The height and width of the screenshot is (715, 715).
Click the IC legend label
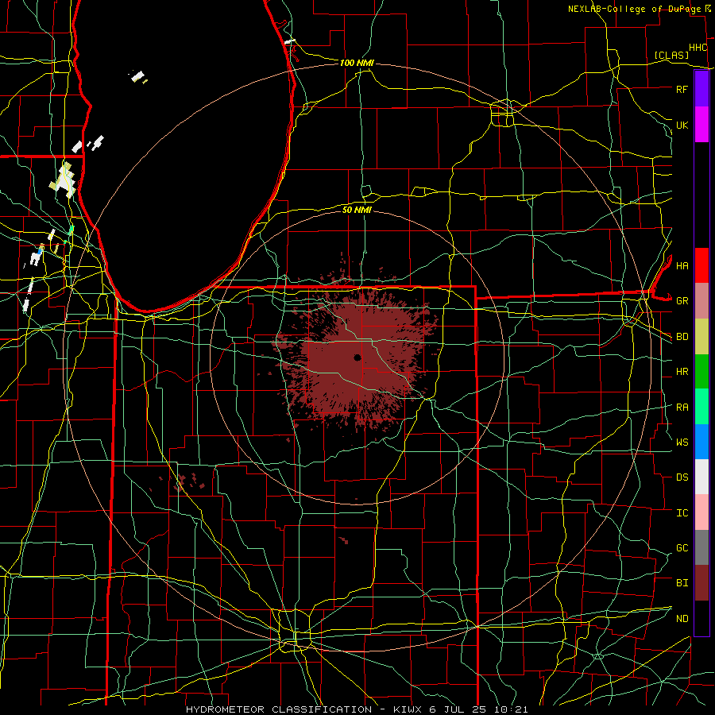point(682,513)
